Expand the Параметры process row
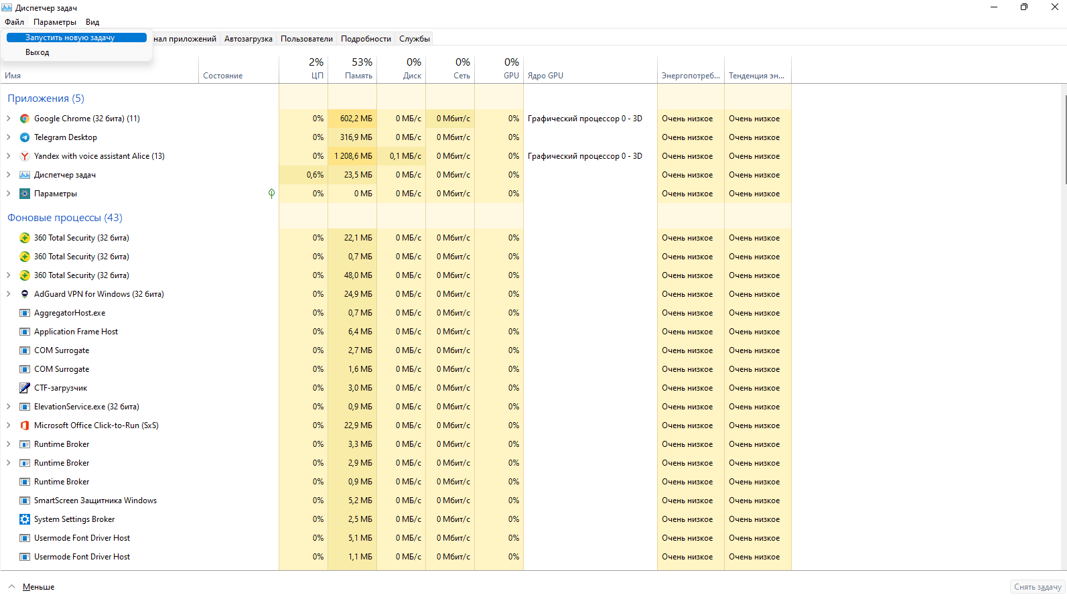Screen dimensions: 1067x599 [8, 194]
